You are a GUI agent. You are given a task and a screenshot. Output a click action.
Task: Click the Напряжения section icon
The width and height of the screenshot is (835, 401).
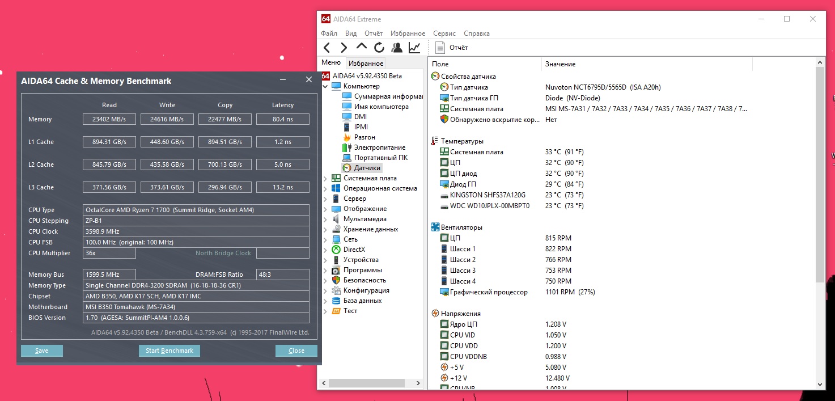[435, 314]
